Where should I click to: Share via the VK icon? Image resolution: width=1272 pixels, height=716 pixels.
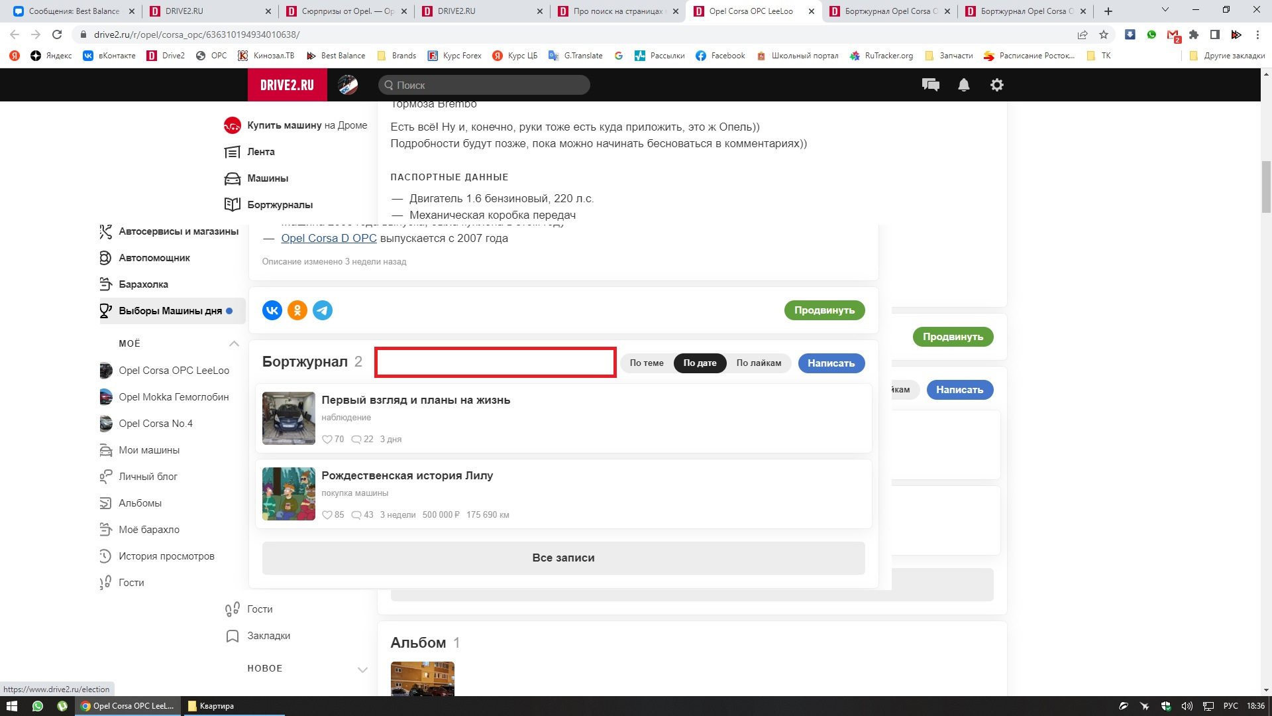[x=272, y=310]
